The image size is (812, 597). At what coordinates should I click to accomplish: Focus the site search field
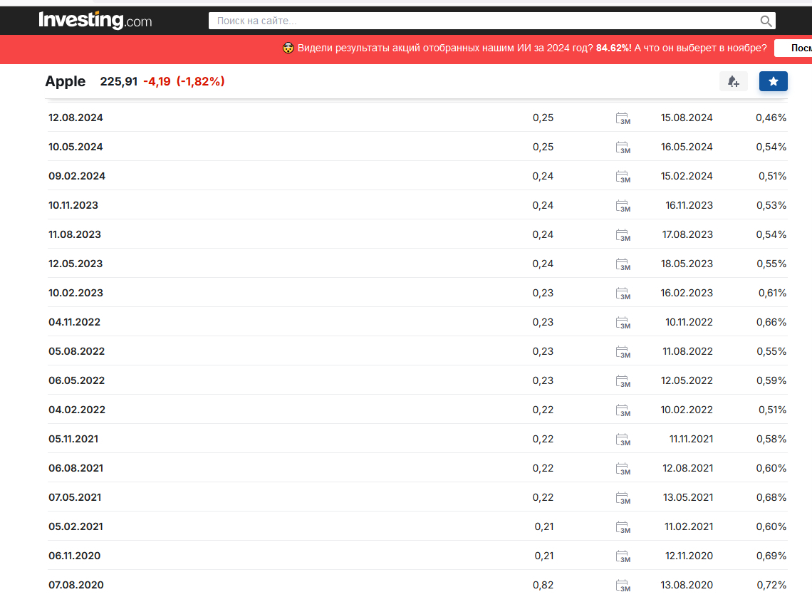[491, 21]
